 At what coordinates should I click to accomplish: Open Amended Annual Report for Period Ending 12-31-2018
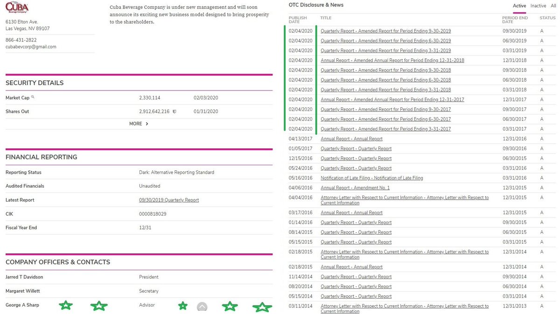click(x=392, y=60)
